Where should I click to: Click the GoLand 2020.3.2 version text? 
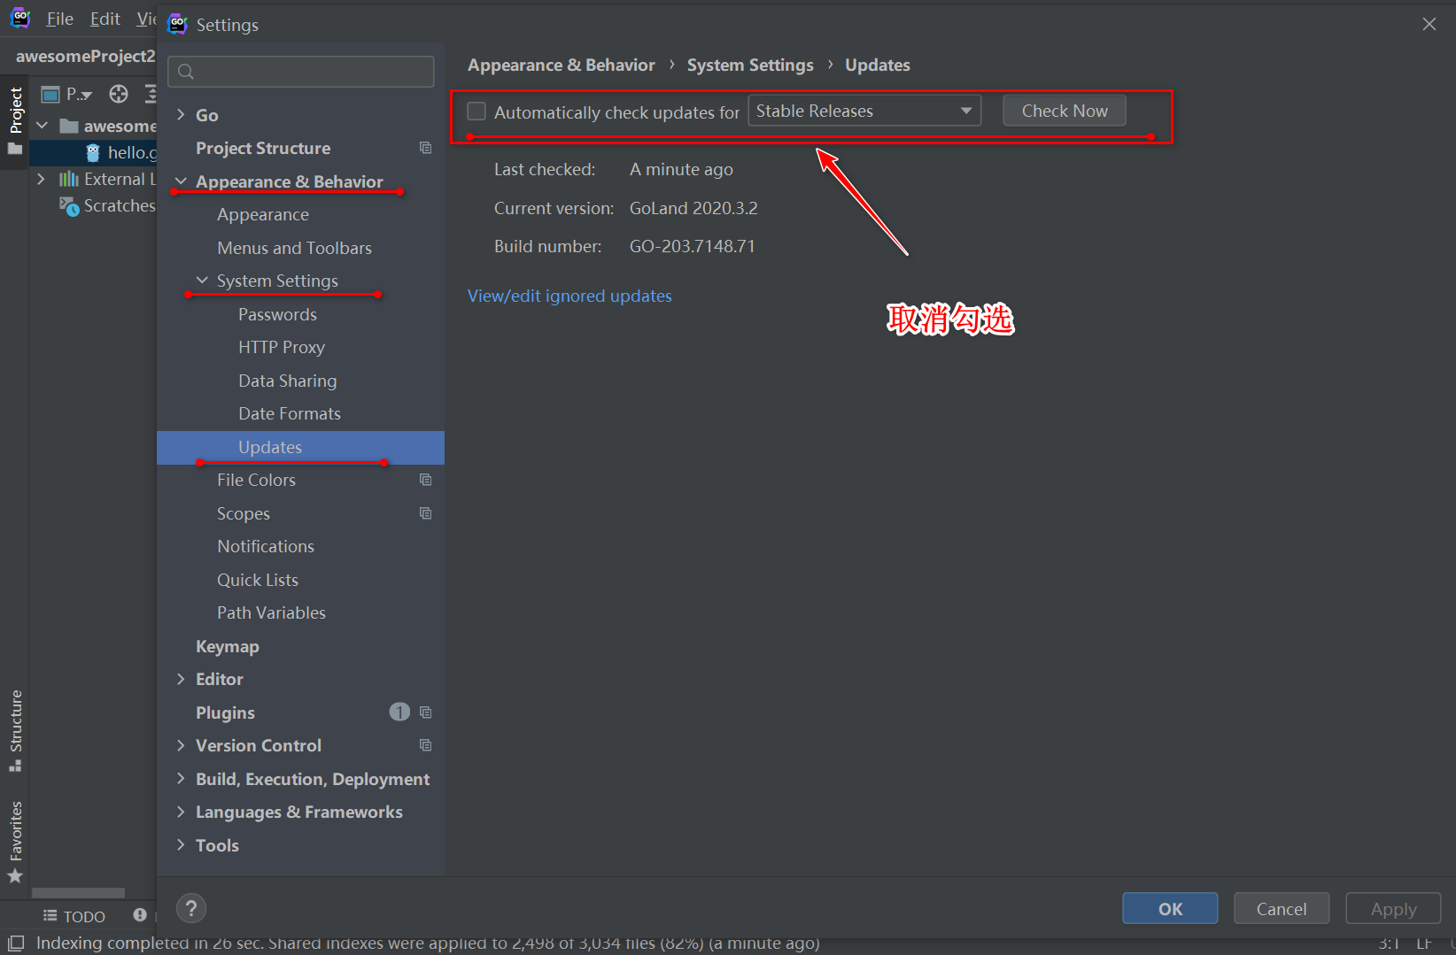point(693,208)
